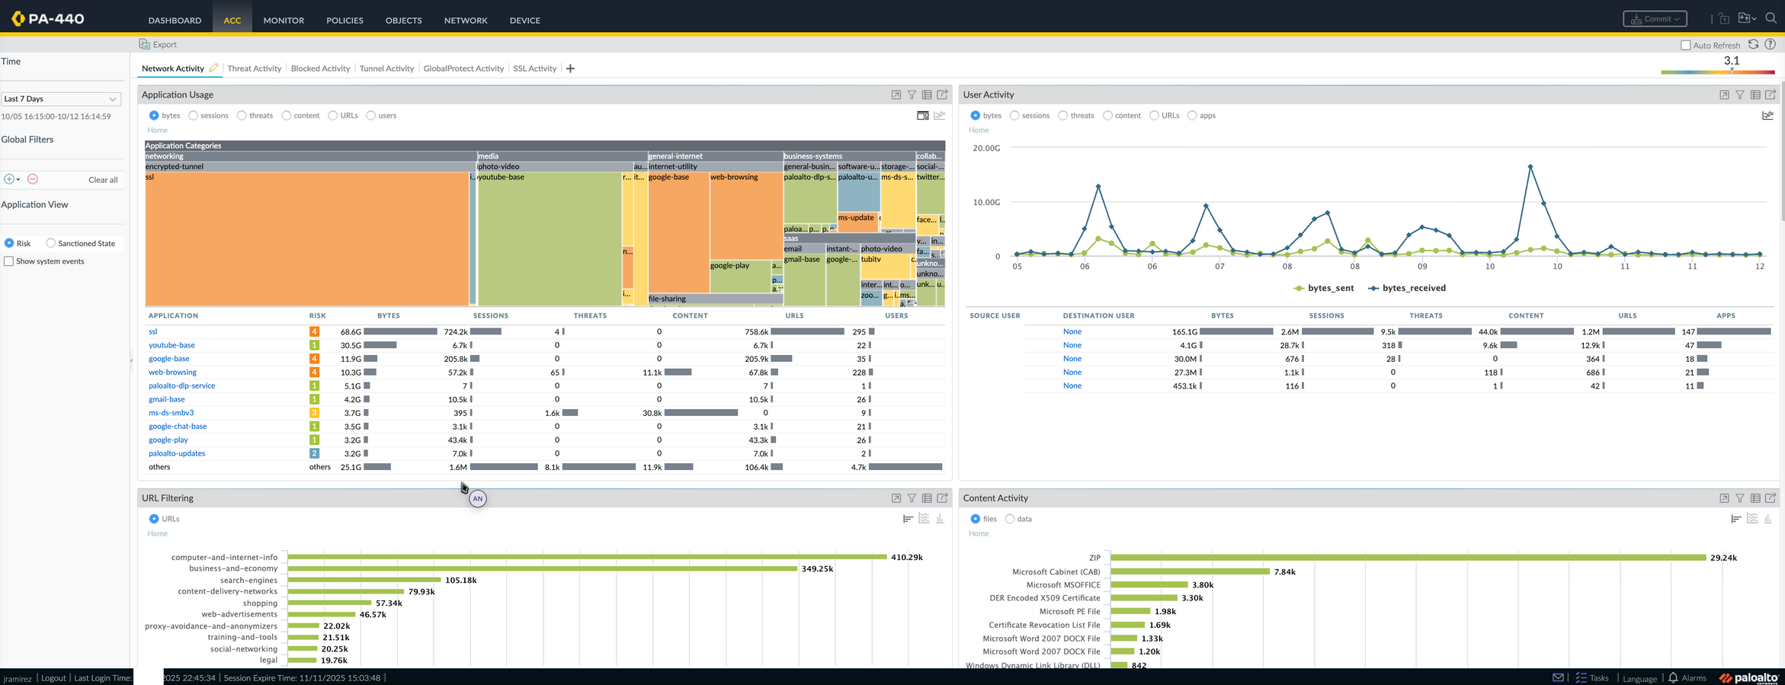Image resolution: width=1785 pixels, height=685 pixels.
Task: Open the Alarms bell in status bar
Action: (x=1674, y=677)
